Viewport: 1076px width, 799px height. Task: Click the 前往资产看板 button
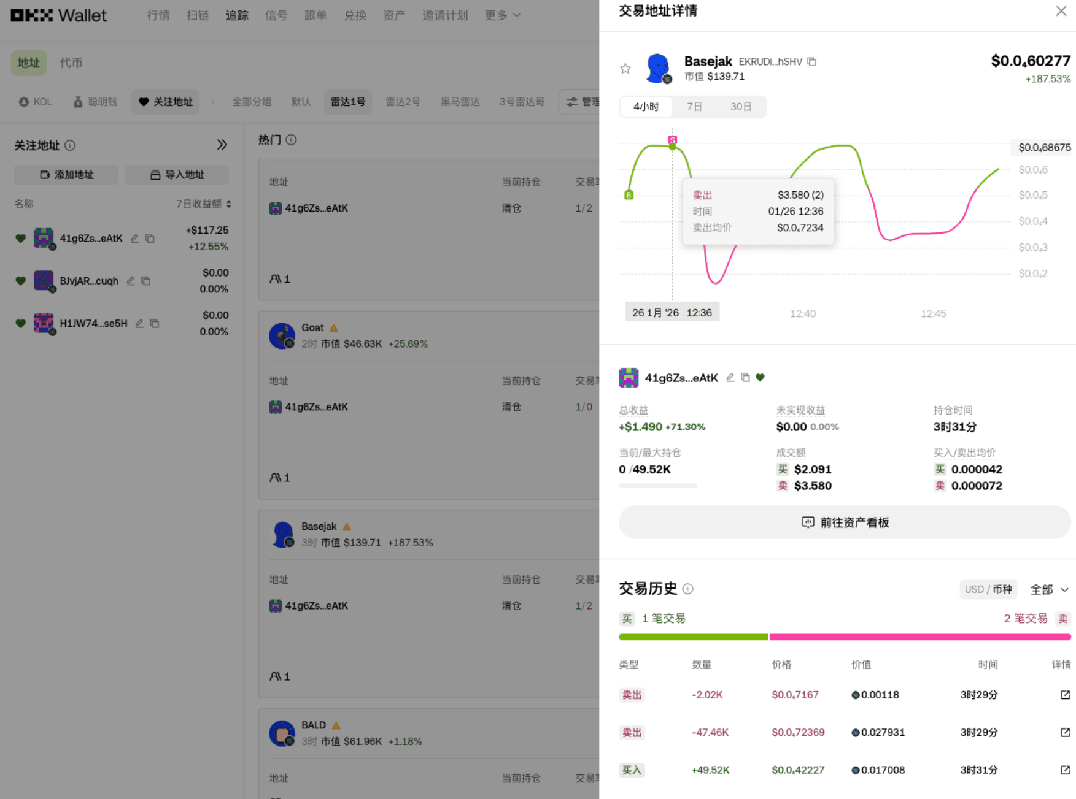point(845,522)
